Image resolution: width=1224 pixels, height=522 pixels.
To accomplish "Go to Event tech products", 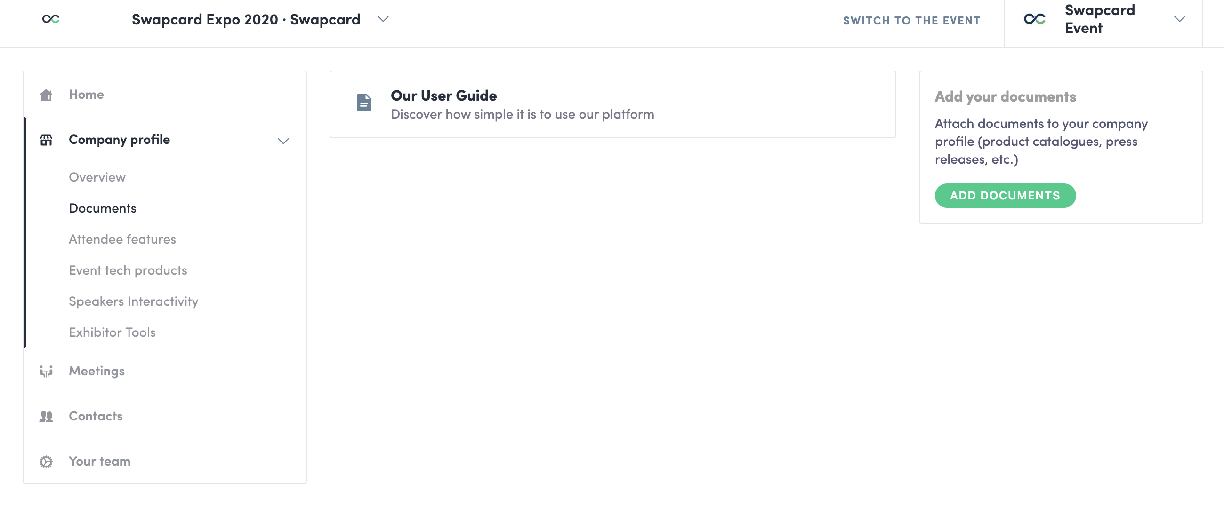I will click(128, 270).
